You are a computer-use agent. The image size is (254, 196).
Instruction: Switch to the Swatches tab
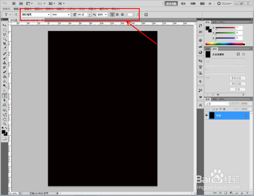(214, 22)
